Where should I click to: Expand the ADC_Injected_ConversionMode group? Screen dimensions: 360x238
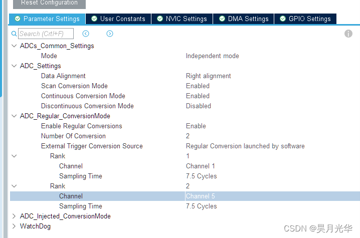click(14, 216)
